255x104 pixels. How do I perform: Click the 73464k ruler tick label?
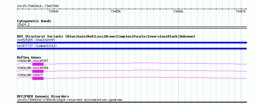click(x=54, y=11)
